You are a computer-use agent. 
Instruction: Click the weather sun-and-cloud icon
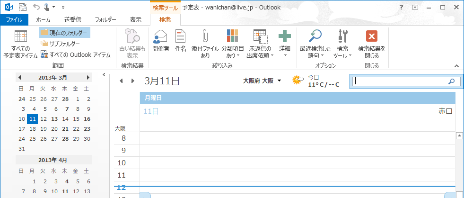click(x=298, y=80)
